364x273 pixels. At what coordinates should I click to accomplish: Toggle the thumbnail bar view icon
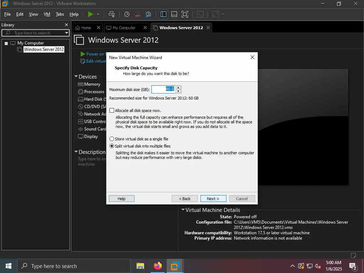174,14
